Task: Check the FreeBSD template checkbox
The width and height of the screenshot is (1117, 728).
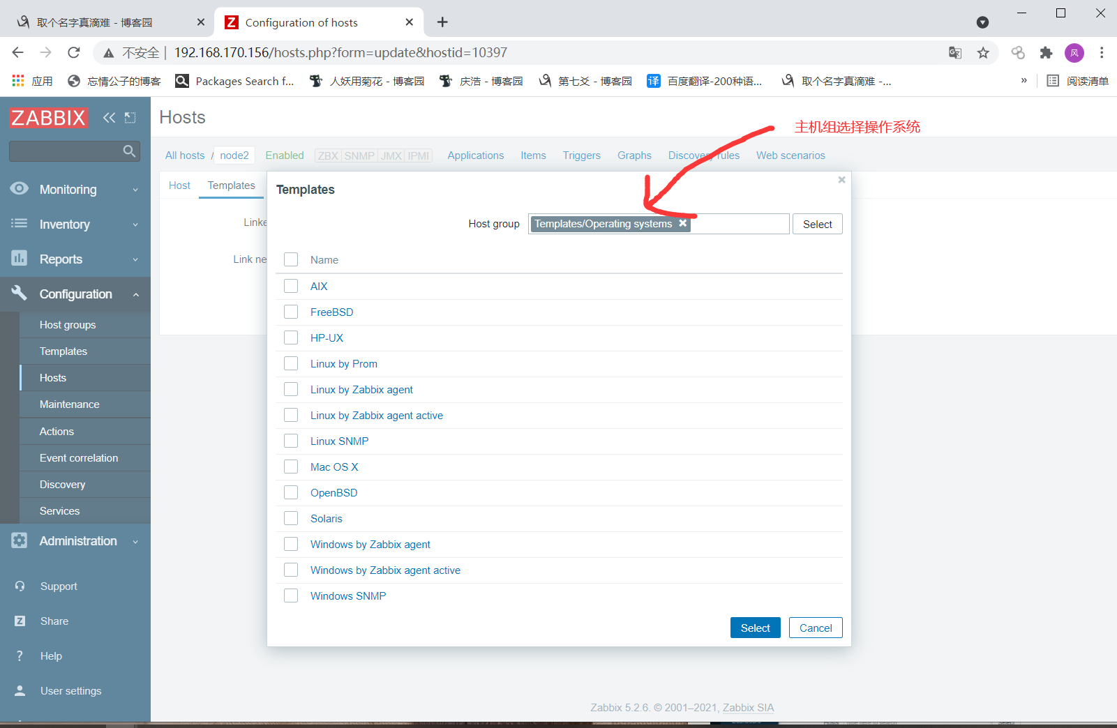Action: pyautogui.click(x=291, y=312)
